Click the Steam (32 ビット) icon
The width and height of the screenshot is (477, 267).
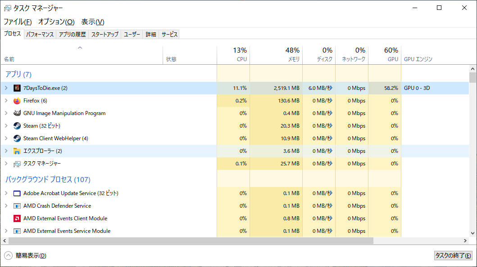pos(17,126)
